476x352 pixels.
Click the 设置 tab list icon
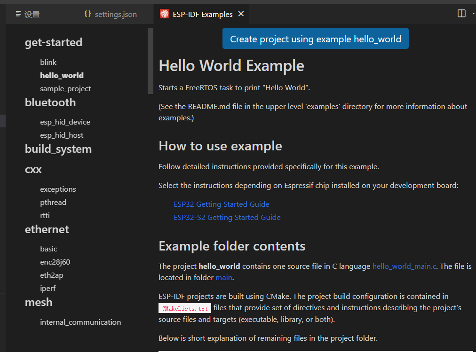18,14
